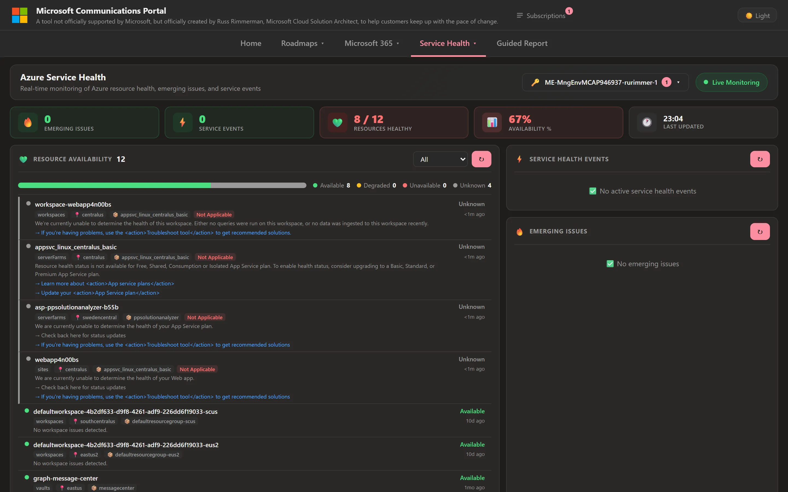Click the sites tag on webapp4n00bs

pyautogui.click(x=43, y=369)
